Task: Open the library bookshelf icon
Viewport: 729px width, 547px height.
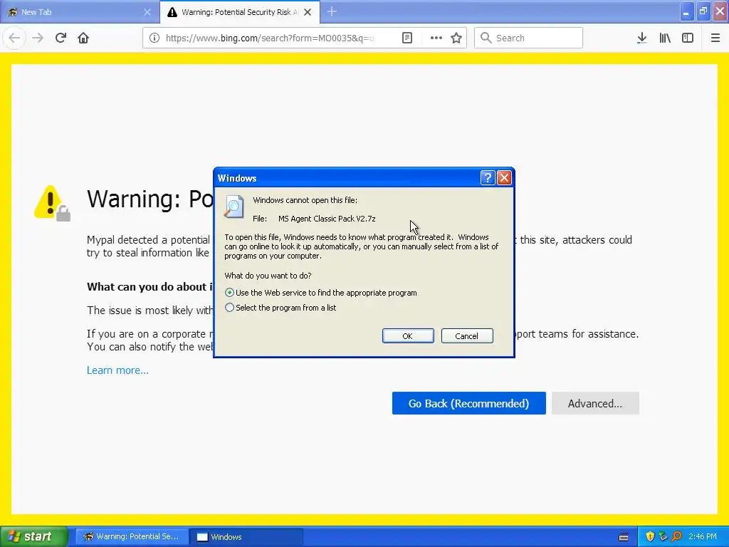Action: pyautogui.click(x=665, y=38)
